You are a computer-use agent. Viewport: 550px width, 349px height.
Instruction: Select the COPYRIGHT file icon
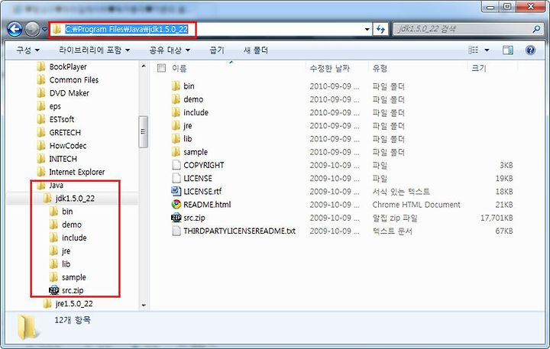coord(176,165)
